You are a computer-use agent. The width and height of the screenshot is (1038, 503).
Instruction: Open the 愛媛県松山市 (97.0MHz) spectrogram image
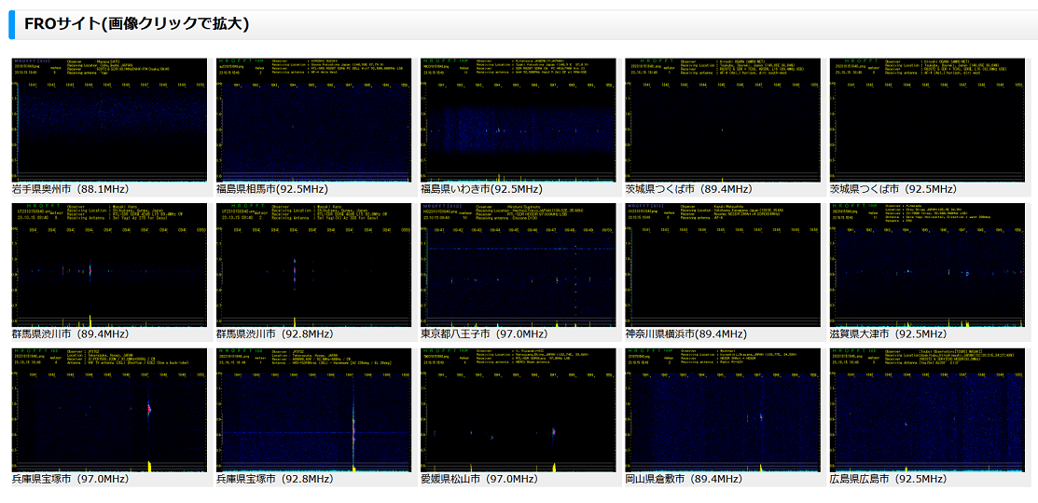point(519,411)
